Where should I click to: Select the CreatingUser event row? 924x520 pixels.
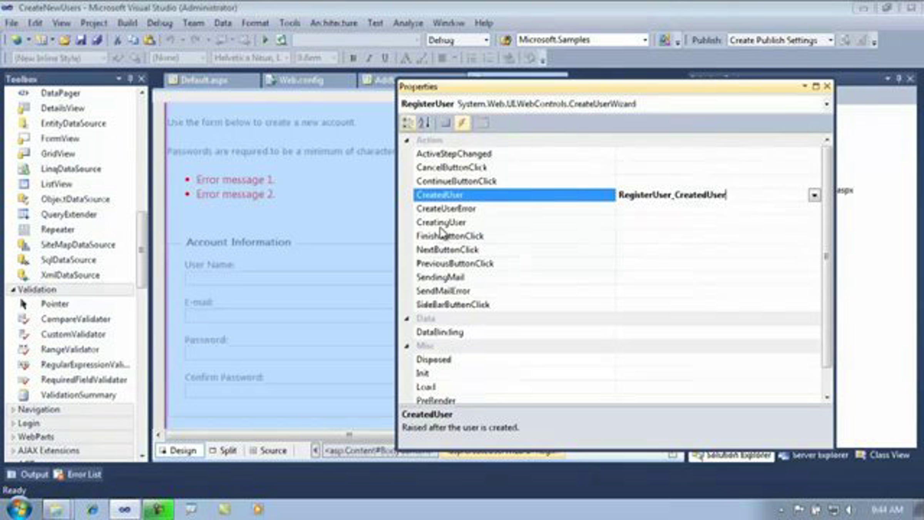[x=441, y=222]
